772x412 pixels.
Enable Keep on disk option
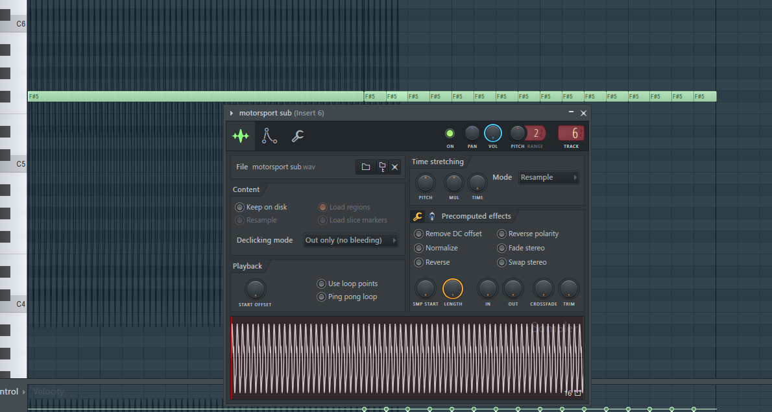[x=239, y=208]
